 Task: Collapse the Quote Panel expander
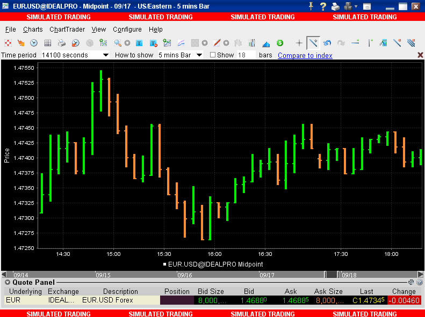pyautogui.click(x=8, y=282)
